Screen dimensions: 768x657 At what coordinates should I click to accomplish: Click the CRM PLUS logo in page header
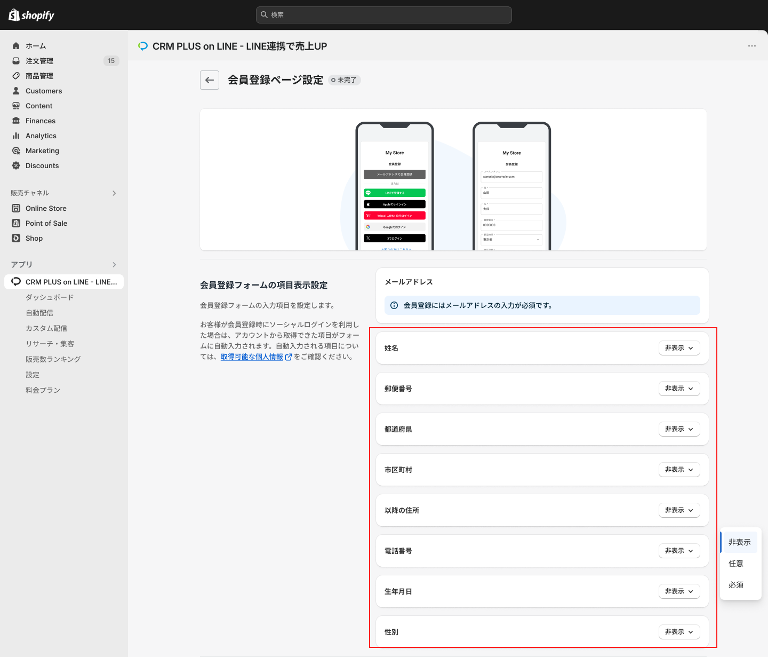[x=143, y=46]
